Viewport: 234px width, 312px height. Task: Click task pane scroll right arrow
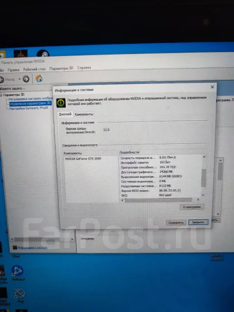[x=72, y=239]
